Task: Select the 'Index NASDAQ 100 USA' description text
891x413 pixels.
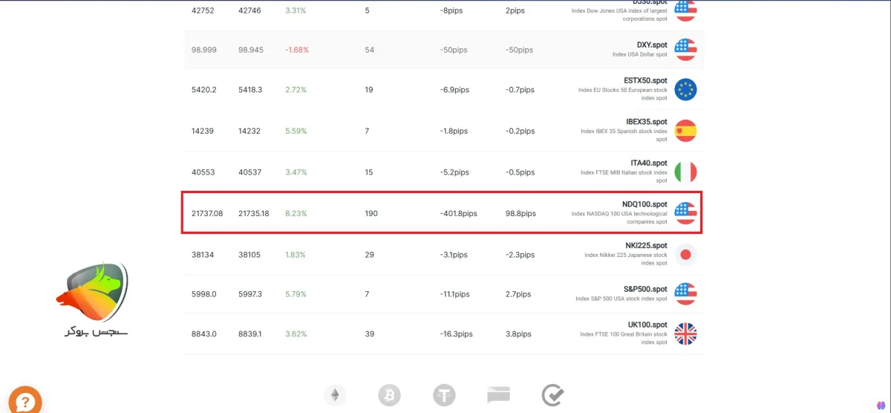Action: (x=619, y=218)
